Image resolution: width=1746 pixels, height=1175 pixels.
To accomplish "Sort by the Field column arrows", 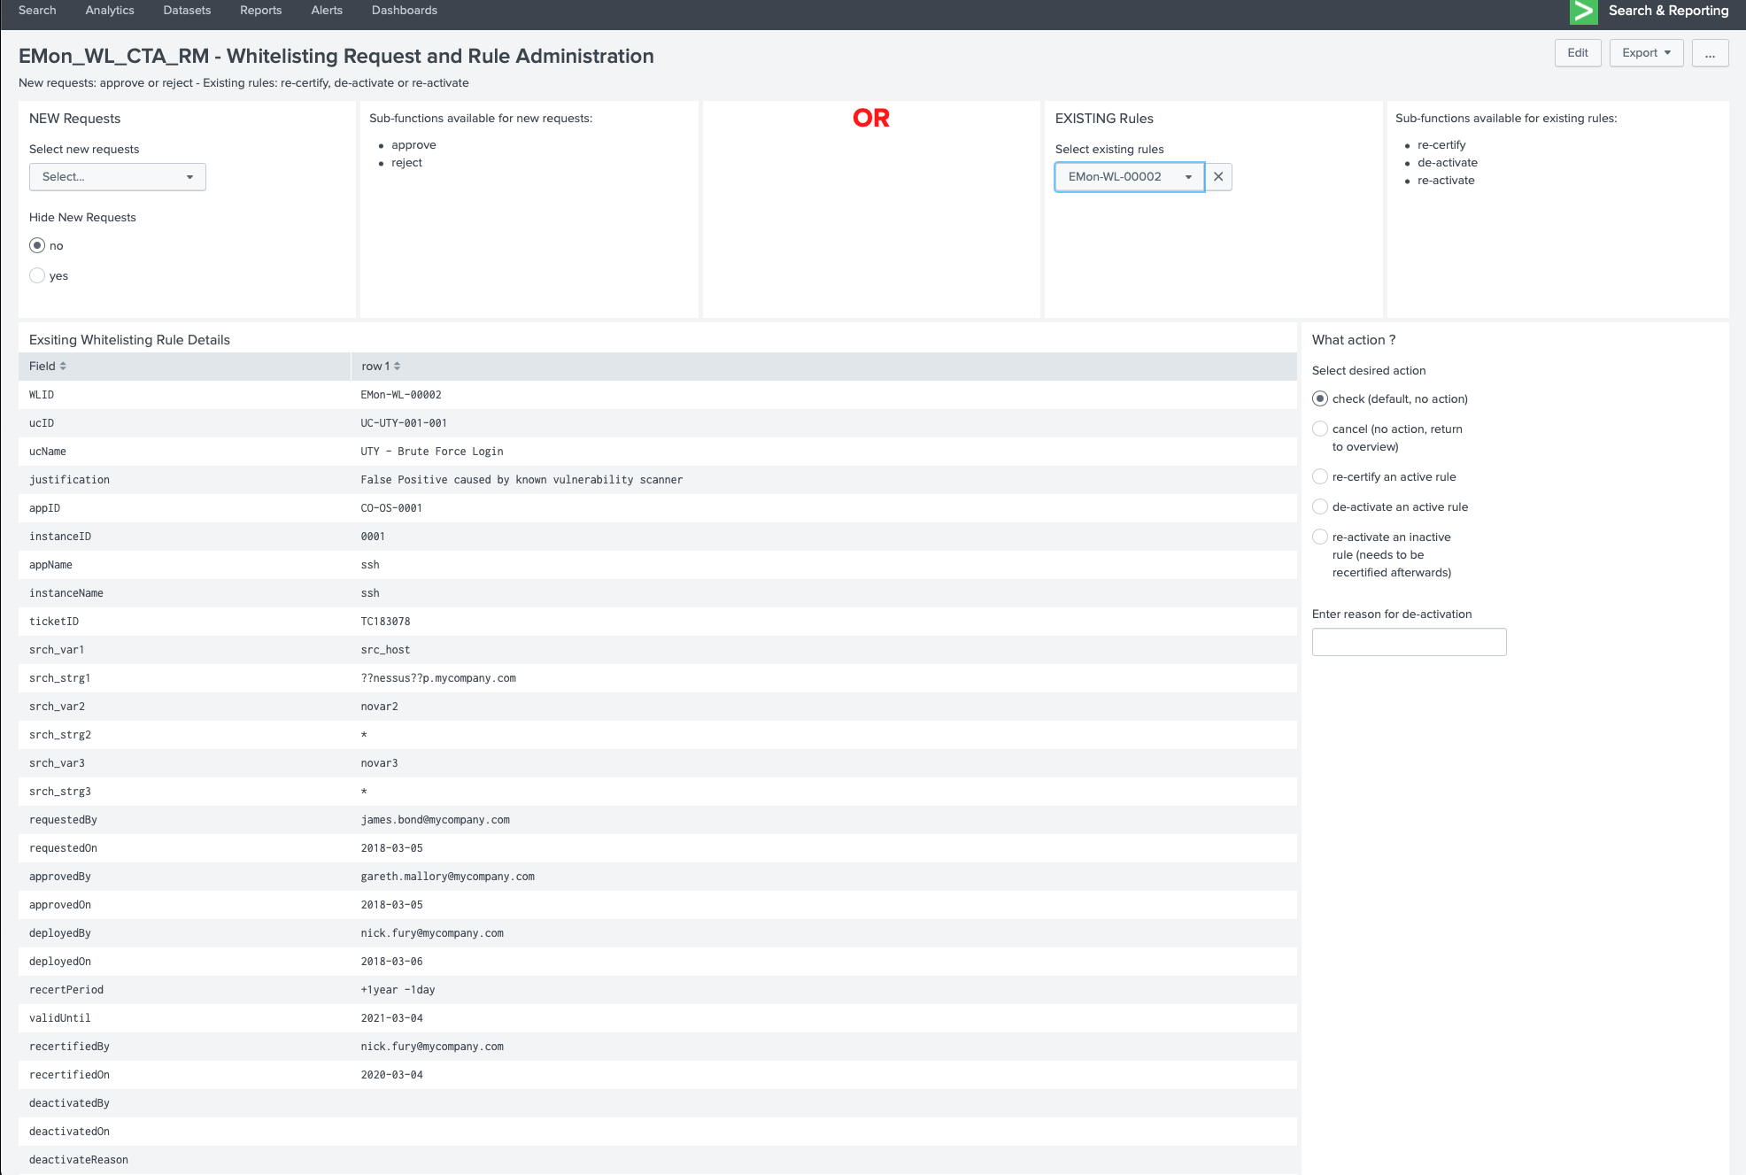I will 63,367.
